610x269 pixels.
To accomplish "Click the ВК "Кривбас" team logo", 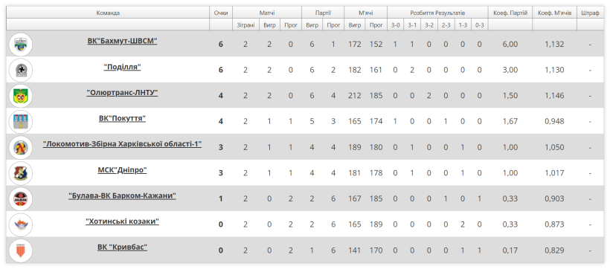I will 21,250.
